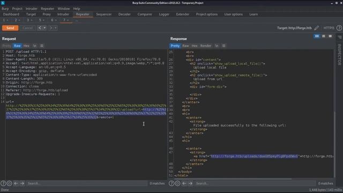Screen dimensions: 343x193
Task: Open the Help menu
Action: point(77,9)
